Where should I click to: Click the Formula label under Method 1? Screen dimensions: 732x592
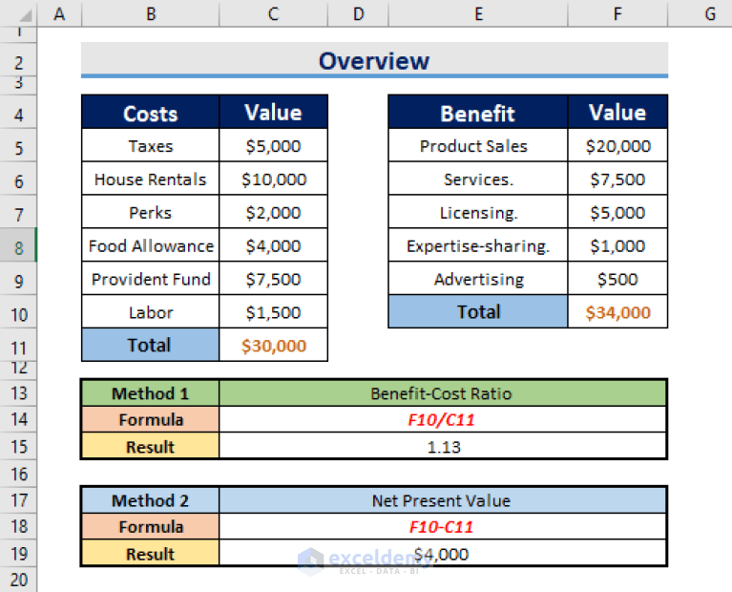coord(151,419)
